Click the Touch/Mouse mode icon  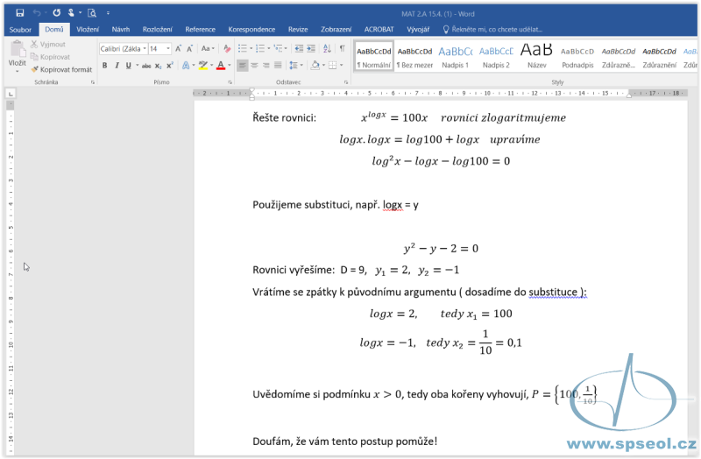[71, 13]
